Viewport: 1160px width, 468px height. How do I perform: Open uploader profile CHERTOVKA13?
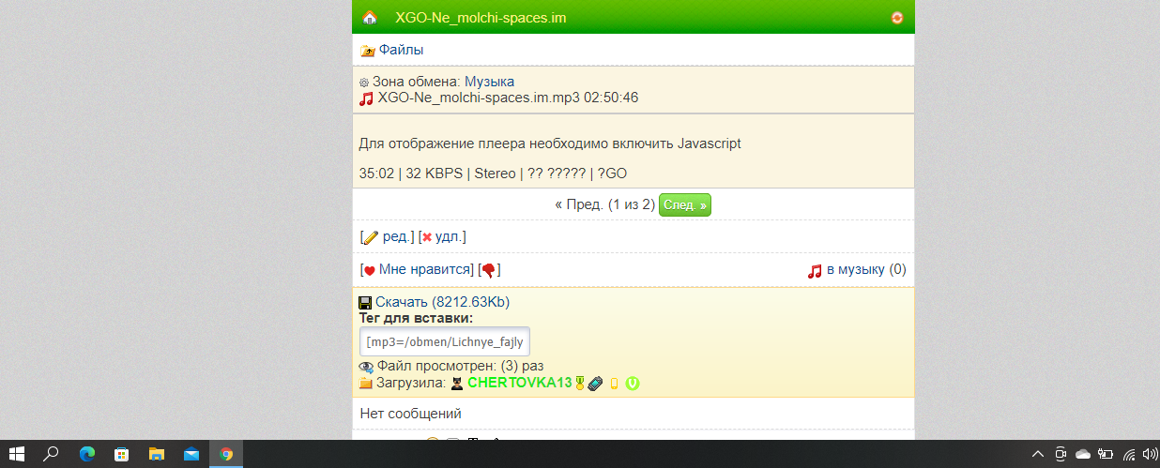(x=519, y=383)
